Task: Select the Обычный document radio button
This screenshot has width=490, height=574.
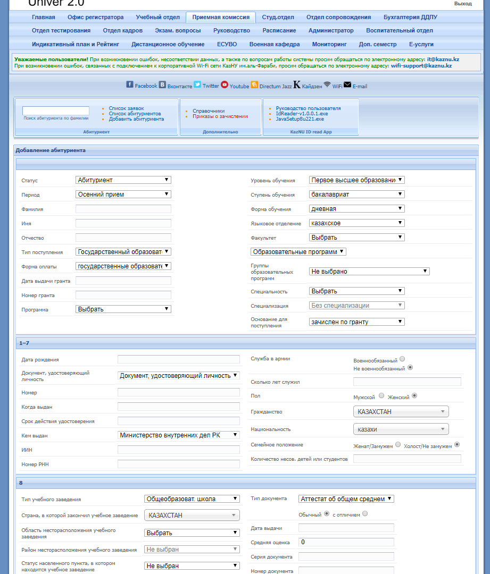Action: tap(327, 513)
